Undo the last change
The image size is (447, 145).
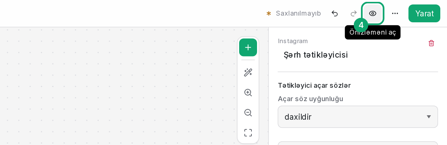335,13
